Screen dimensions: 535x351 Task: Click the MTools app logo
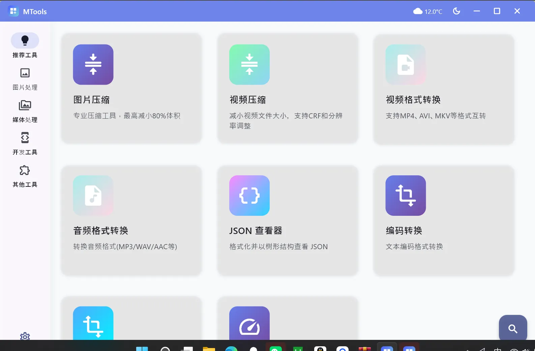[13, 11]
